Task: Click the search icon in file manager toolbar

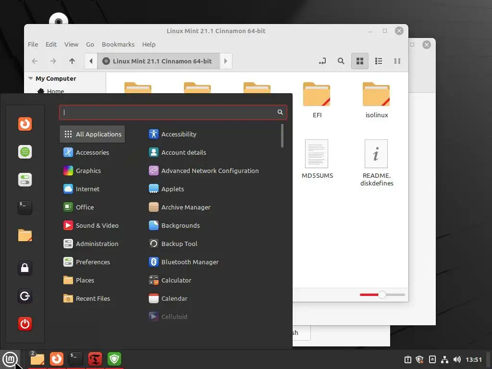Action: 341,61
